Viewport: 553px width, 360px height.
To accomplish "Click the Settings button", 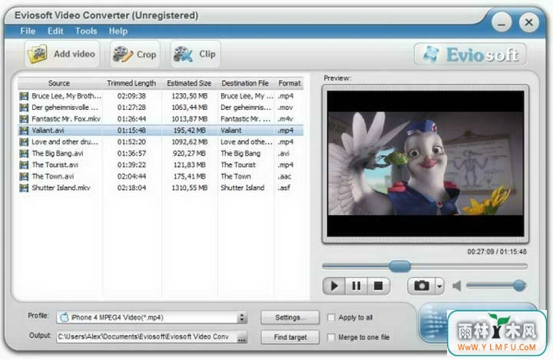I will tap(290, 317).
